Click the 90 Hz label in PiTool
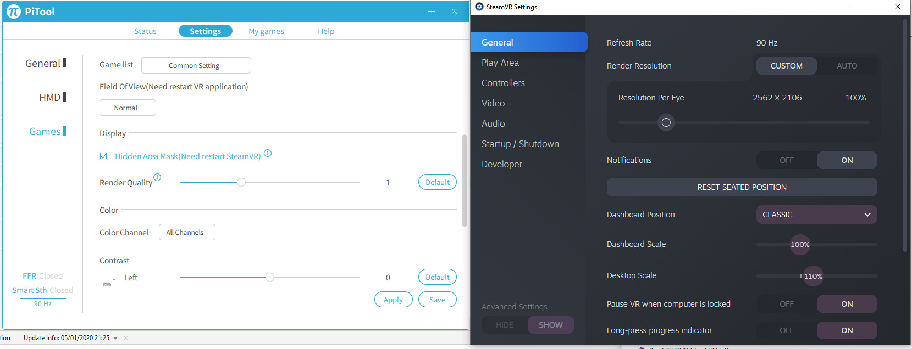912x349 pixels. (43, 304)
